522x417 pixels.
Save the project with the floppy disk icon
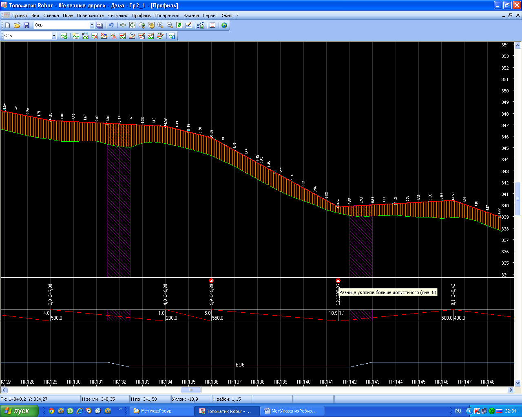(x=27, y=25)
